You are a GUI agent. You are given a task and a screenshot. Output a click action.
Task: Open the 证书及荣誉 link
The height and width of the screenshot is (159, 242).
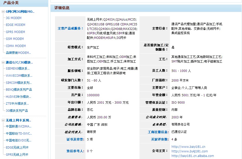(x=75, y=139)
